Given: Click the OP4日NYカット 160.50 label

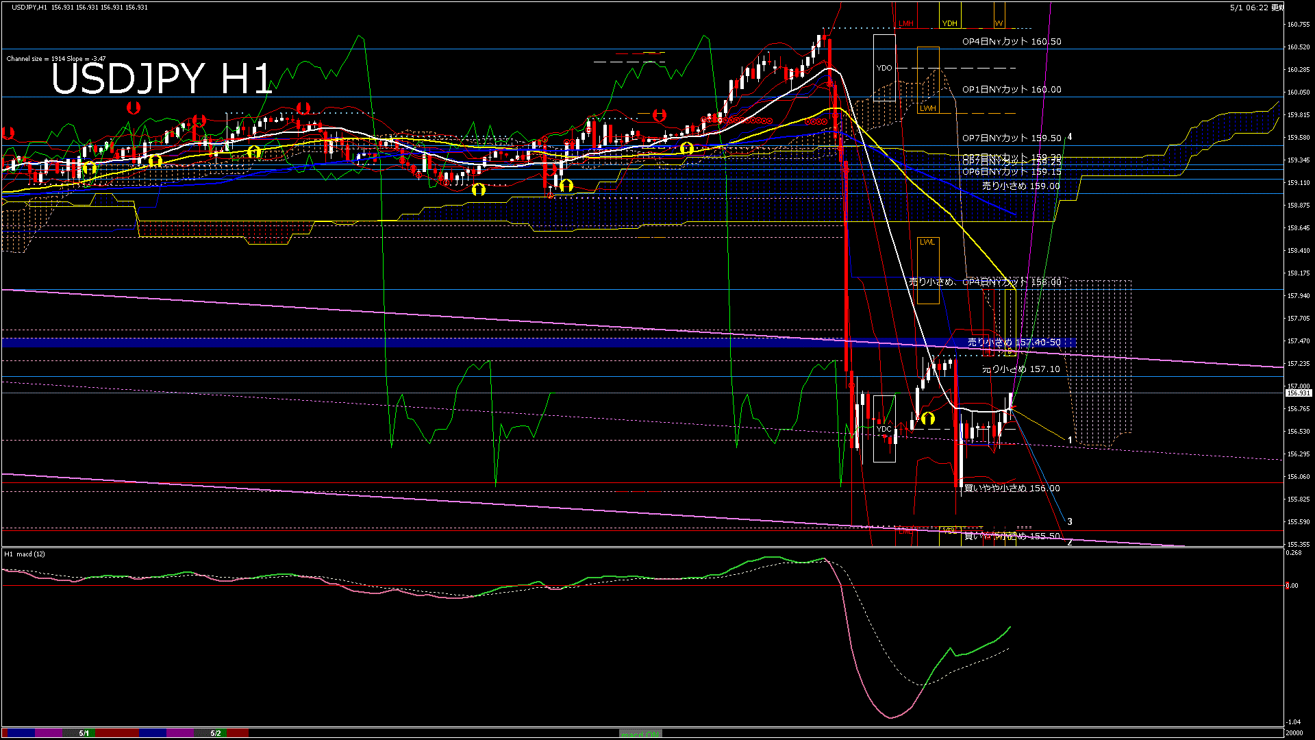Looking at the screenshot, I should 1012,42.
